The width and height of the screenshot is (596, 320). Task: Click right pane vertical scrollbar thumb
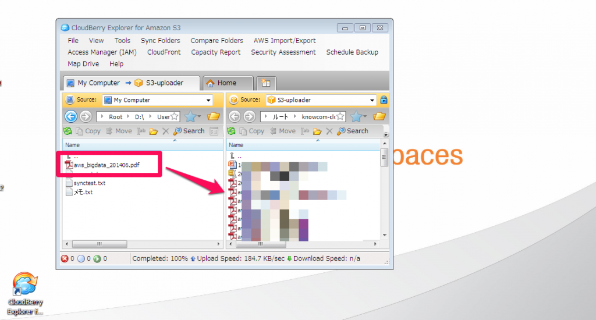[384, 157]
